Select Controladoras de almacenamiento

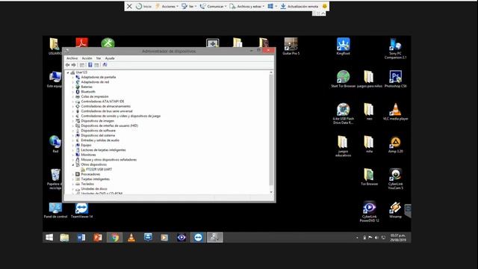coord(105,106)
